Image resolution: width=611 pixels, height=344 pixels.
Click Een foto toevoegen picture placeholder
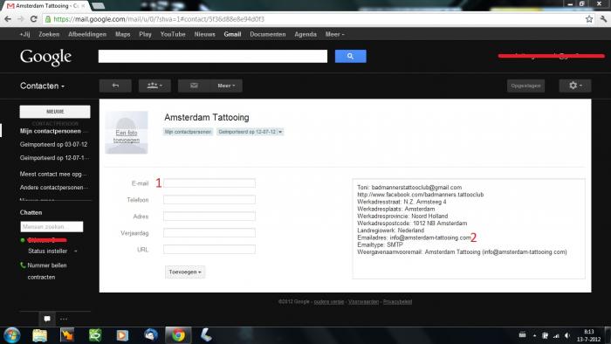click(127, 133)
